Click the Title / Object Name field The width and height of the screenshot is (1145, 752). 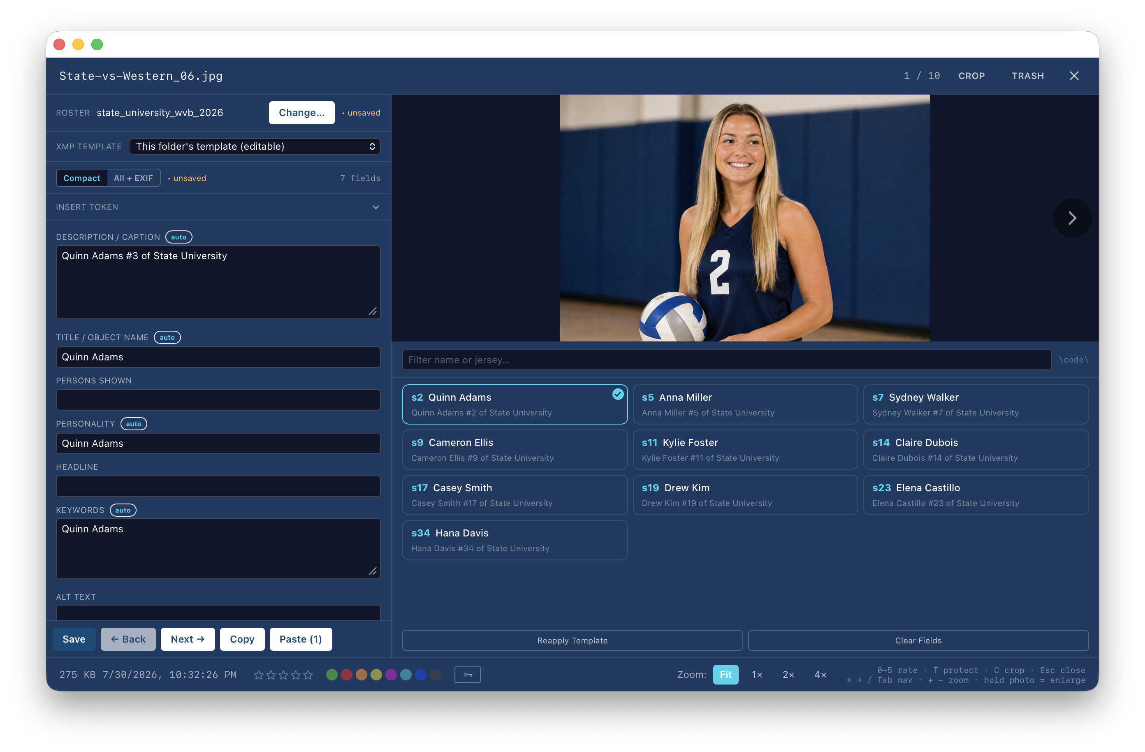218,357
